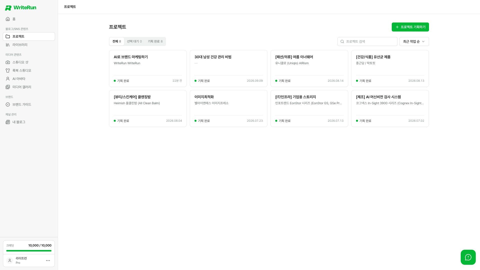480x270 pixels.
Task: Click the 종근당 / 락토핏 subtitle
Action: coord(365,63)
